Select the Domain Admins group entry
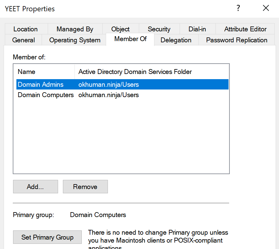The height and width of the screenshot is (249, 279). coord(41,85)
